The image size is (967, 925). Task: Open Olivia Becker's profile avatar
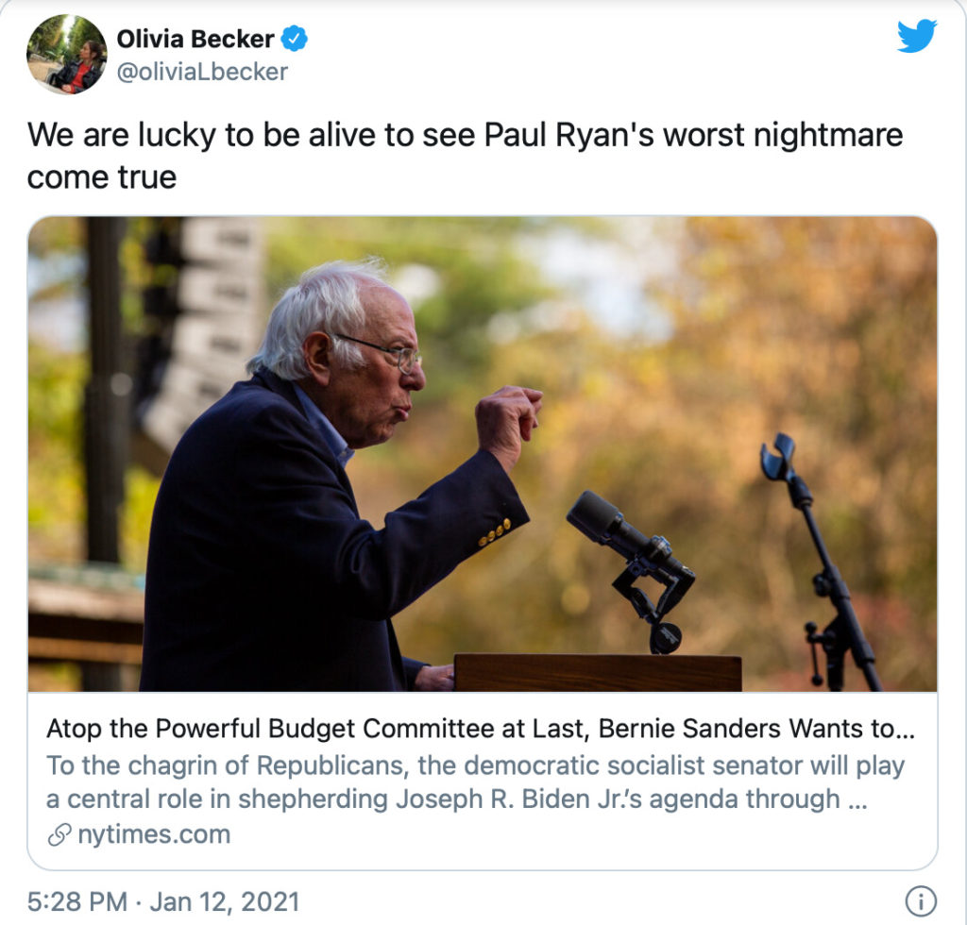[67, 54]
